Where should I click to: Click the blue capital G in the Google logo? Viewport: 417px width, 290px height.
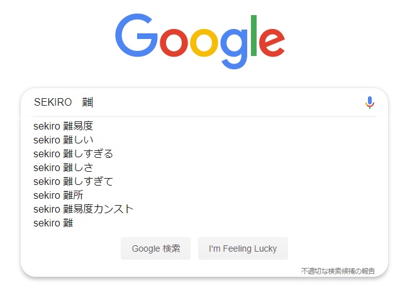(x=136, y=35)
